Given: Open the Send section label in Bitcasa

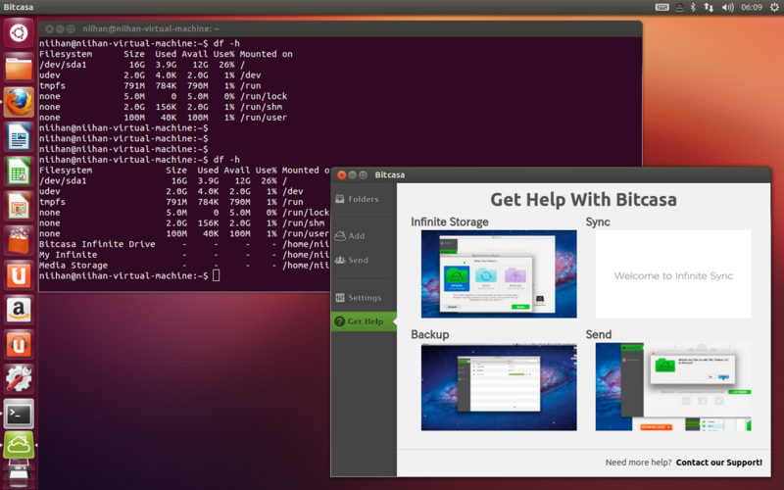Looking at the screenshot, I should click(358, 260).
